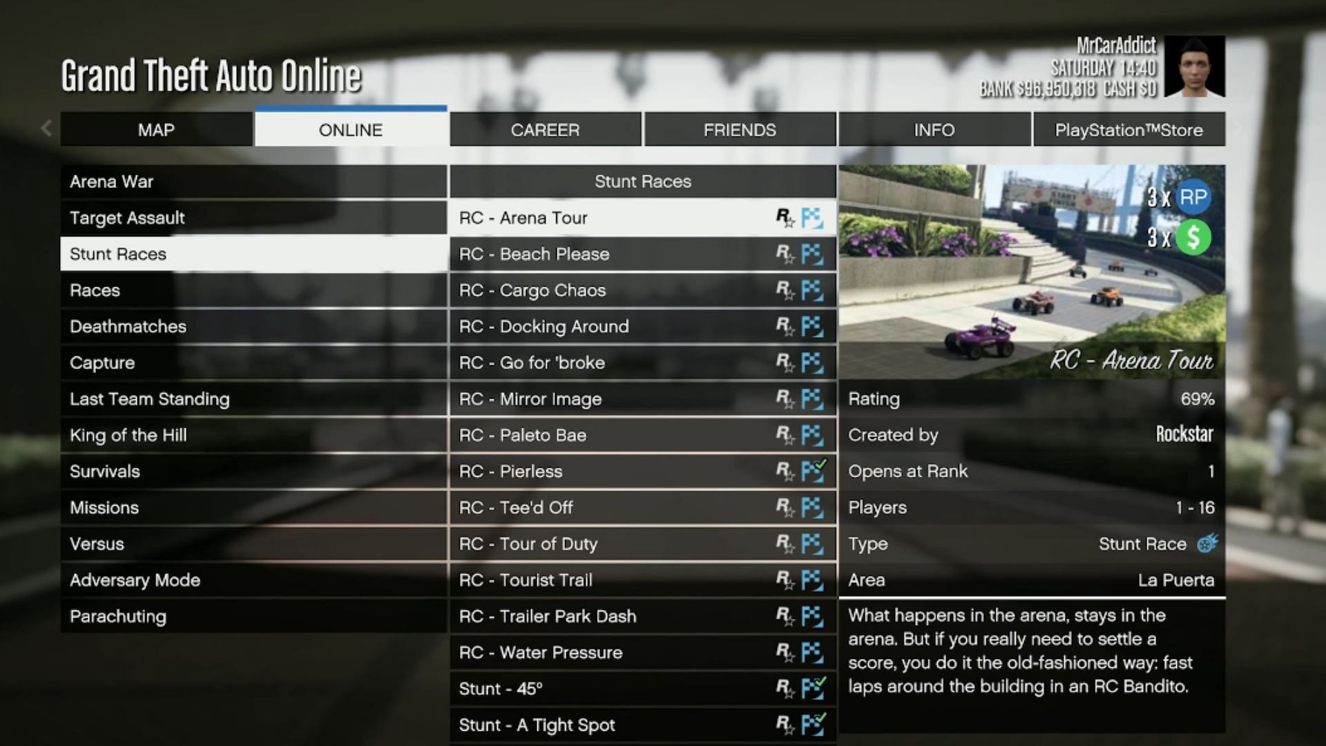Click the left arrow navigation button
Viewport: 1326px width, 746px height.
click(45, 128)
